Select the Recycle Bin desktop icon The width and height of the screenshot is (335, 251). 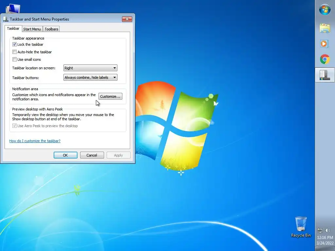pyautogui.click(x=301, y=227)
